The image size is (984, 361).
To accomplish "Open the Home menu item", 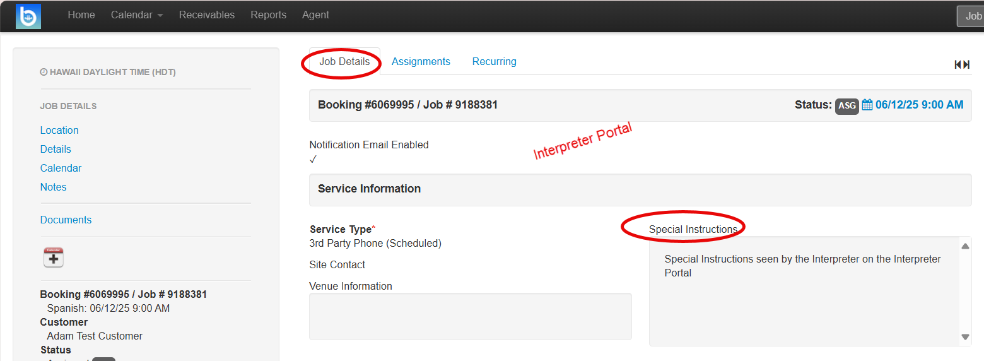I will pyautogui.click(x=81, y=15).
